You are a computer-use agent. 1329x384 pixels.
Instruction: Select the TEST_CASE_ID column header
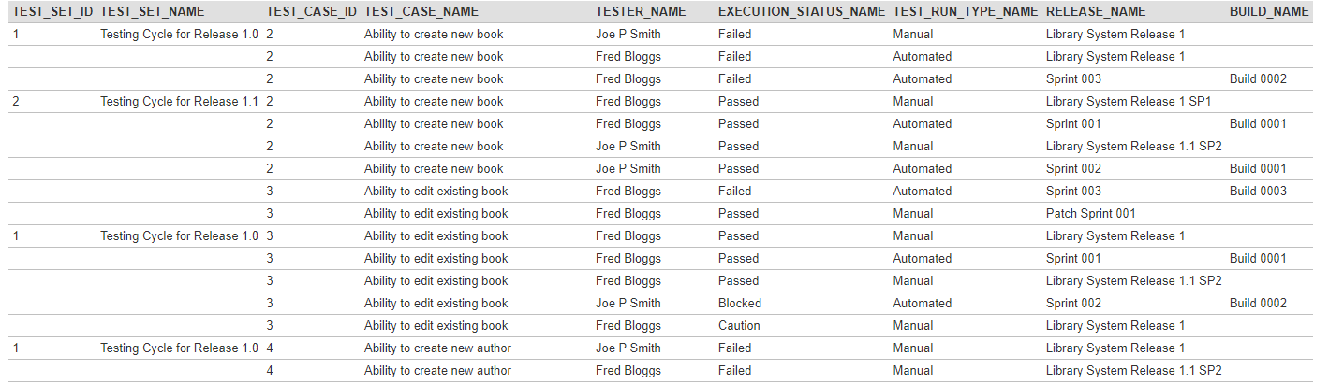pos(311,12)
